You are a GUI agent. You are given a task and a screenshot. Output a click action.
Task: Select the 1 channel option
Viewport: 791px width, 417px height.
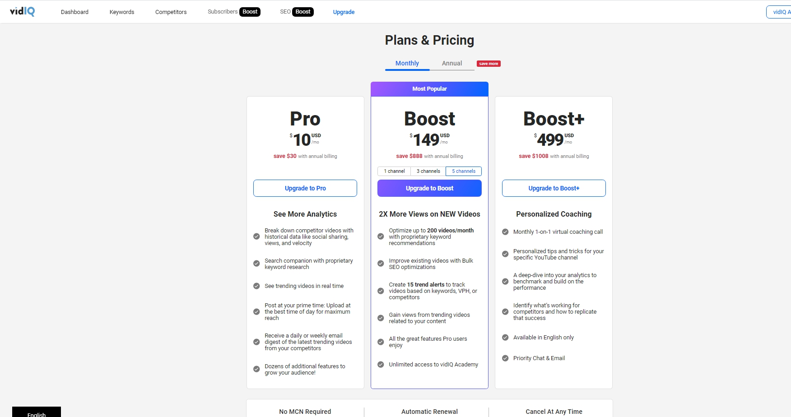tap(394, 171)
